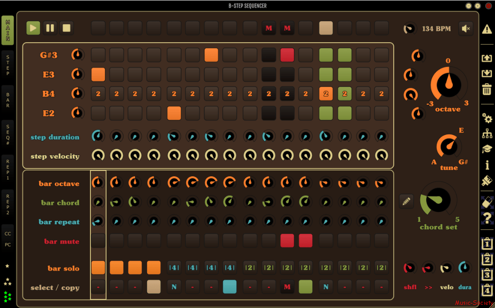Click the trash can icon
Image resolution: width=495 pixels, height=308 pixels.
coord(487,89)
